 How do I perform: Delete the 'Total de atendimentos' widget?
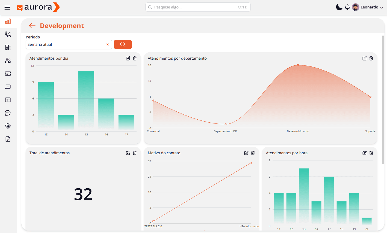point(135,153)
